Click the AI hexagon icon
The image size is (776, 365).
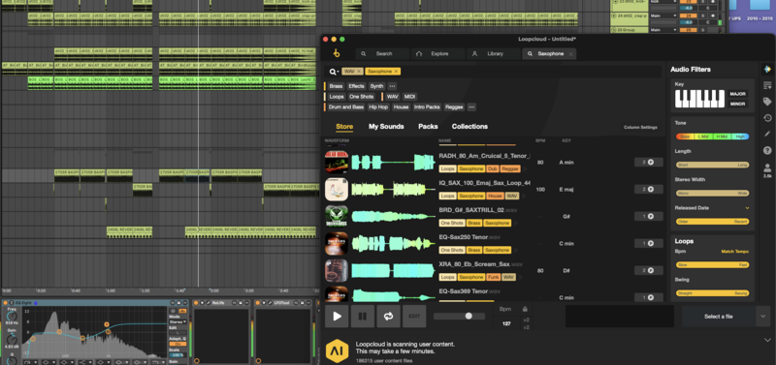pos(337,351)
